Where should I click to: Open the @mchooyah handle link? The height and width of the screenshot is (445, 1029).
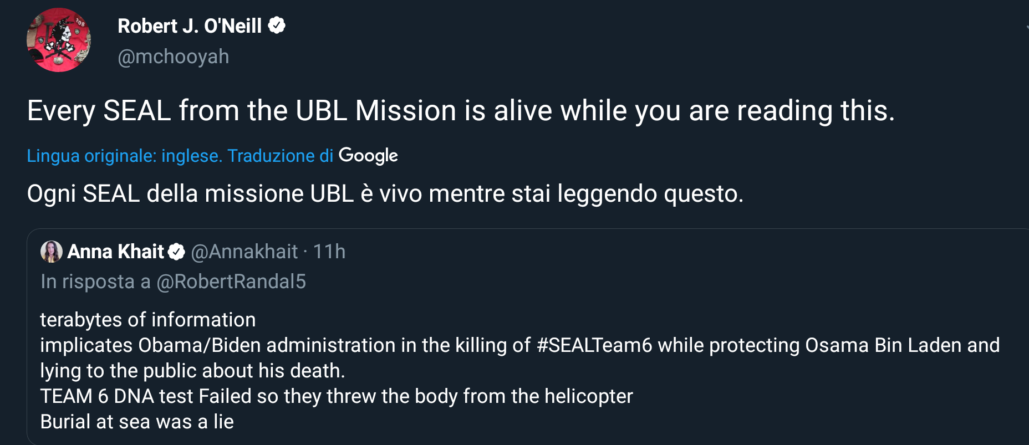tap(173, 57)
